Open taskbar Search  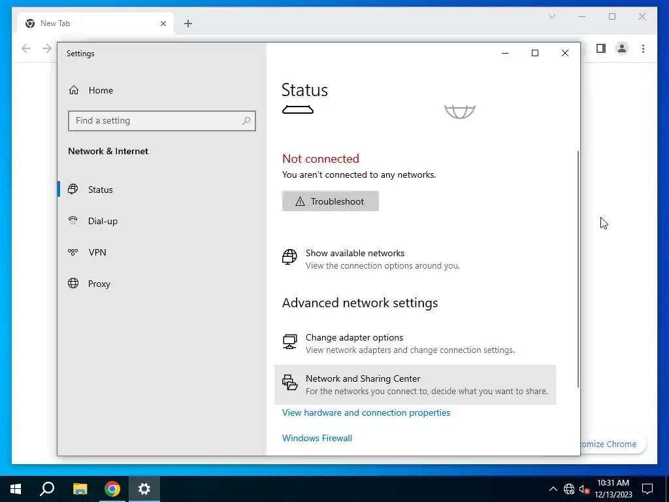pos(47,489)
